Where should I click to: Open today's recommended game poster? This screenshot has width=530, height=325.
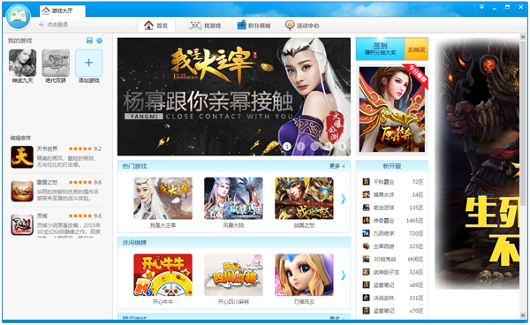(392, 110)
